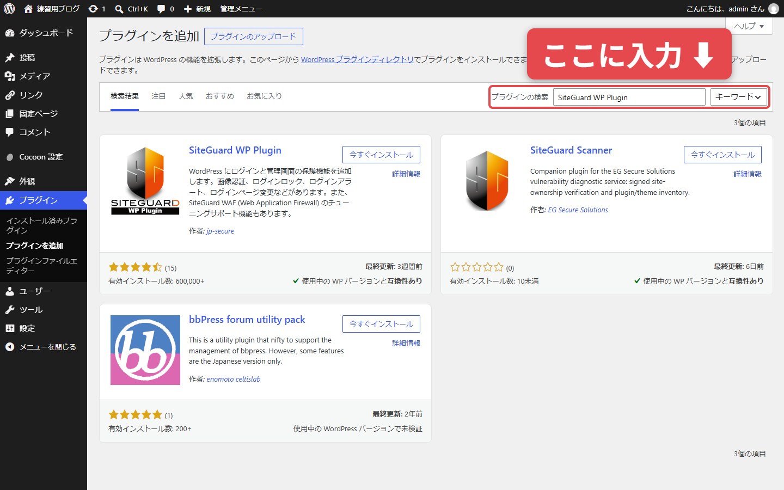This screenshot has width=784, height=490.
Task: Click the bbPress forum utility pack thumbnail
Action: pyautogui.click(x=145, y=350)
